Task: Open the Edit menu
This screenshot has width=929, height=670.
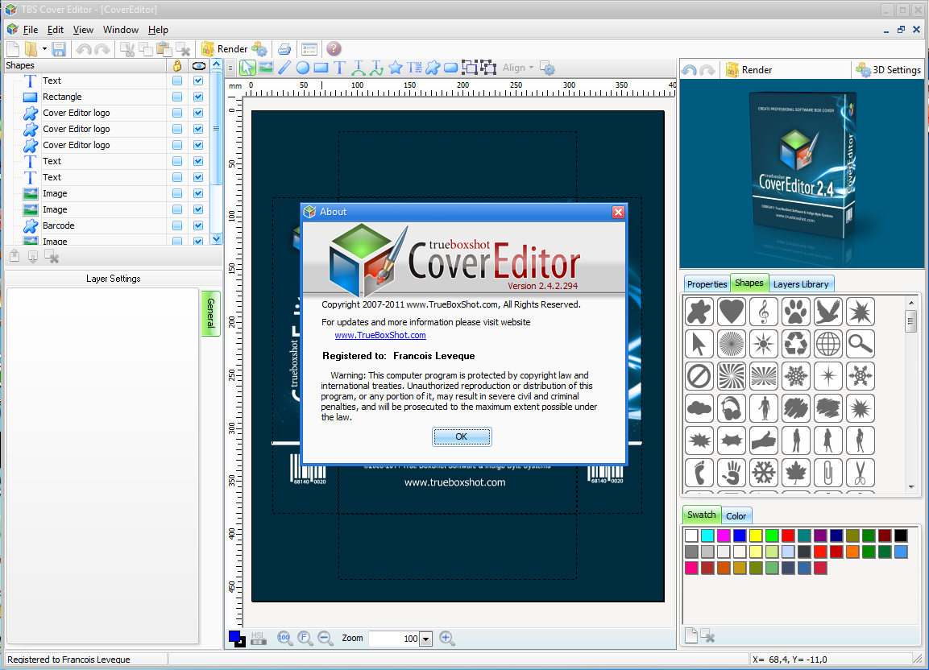Action: 55,30
